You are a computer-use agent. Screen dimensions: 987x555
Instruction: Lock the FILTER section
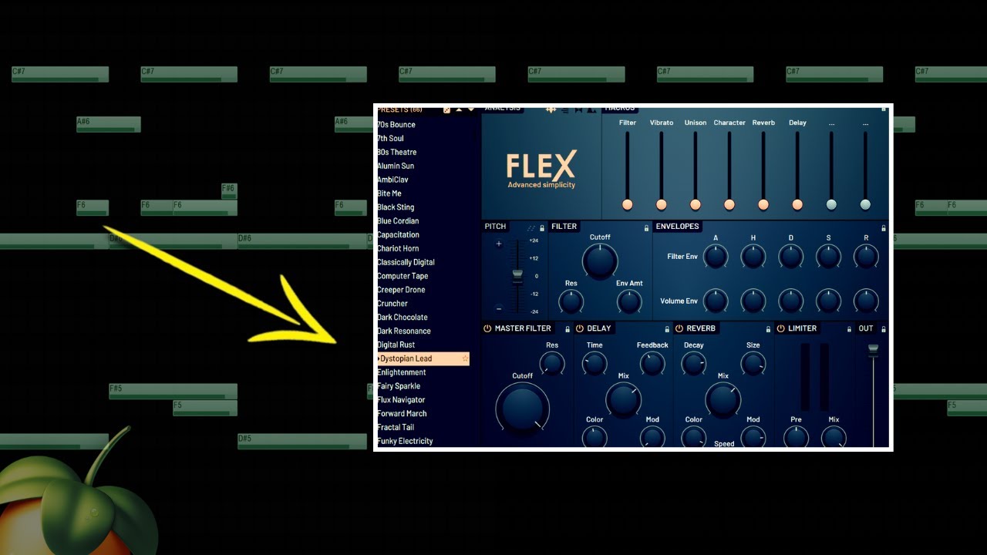tap(646, 228)
